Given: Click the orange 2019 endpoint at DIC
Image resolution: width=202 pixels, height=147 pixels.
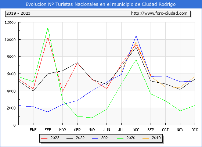Looking at the screenshot, I should [x=195, y=76].
